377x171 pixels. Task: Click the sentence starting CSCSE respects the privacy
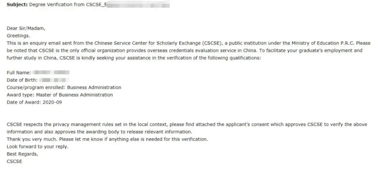click(187, 128)
